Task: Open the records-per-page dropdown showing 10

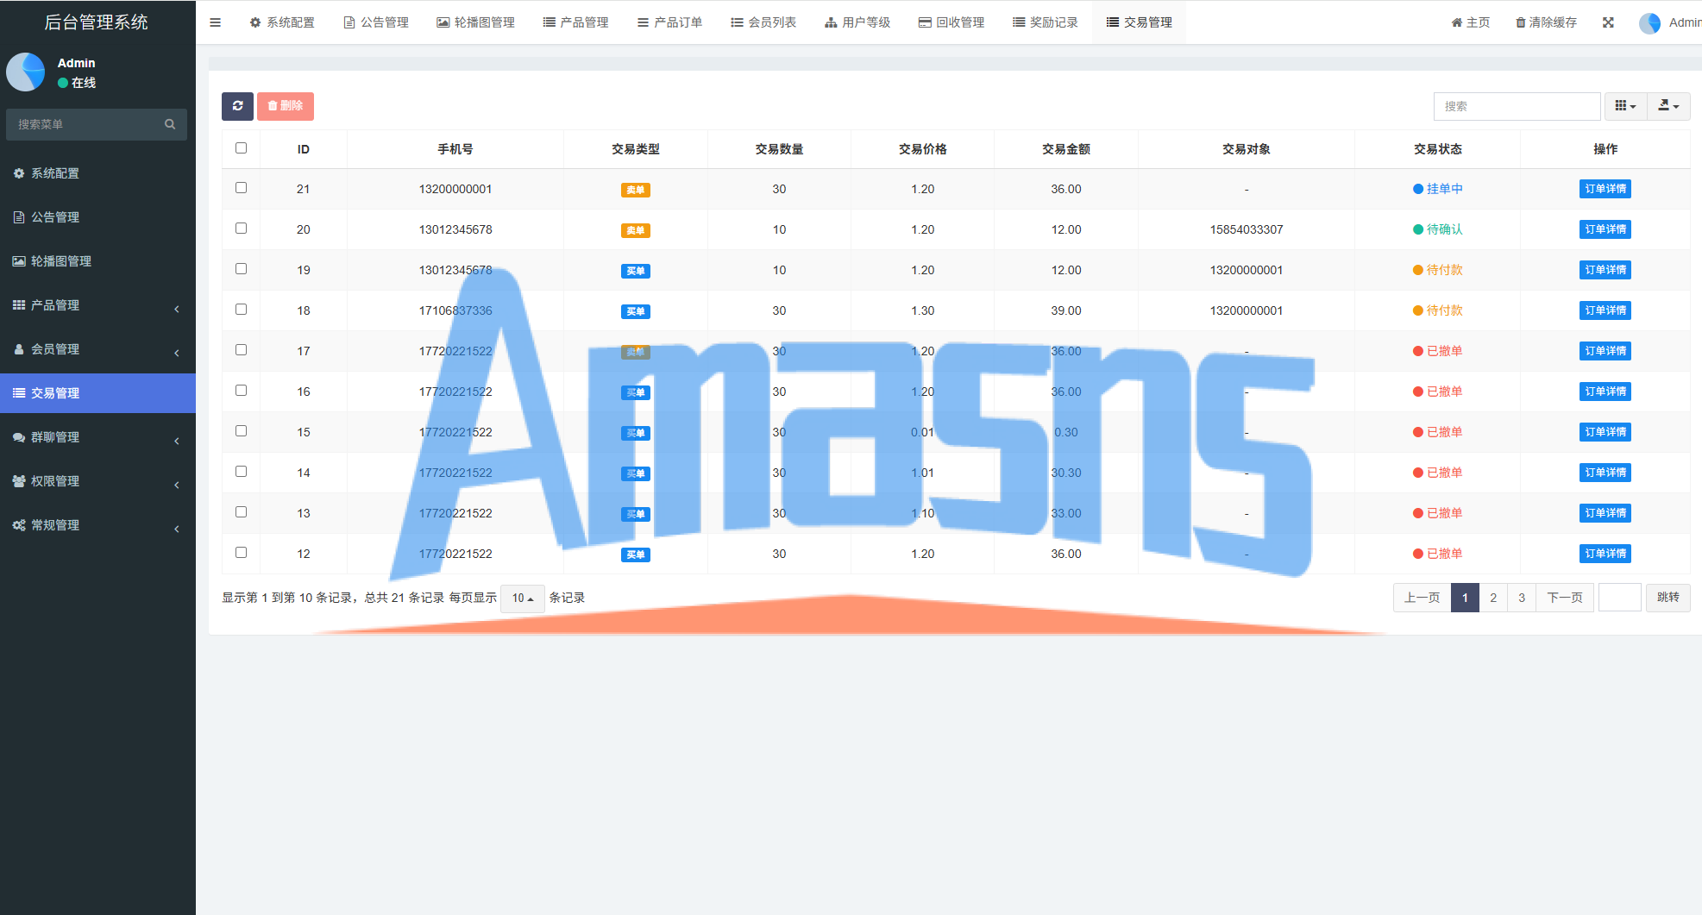Action: [522, 598]
